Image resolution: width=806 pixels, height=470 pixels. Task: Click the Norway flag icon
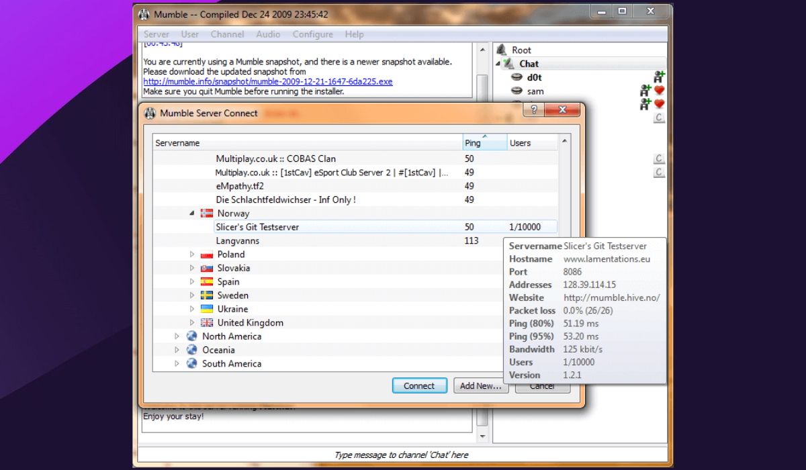tap(207, 214)
